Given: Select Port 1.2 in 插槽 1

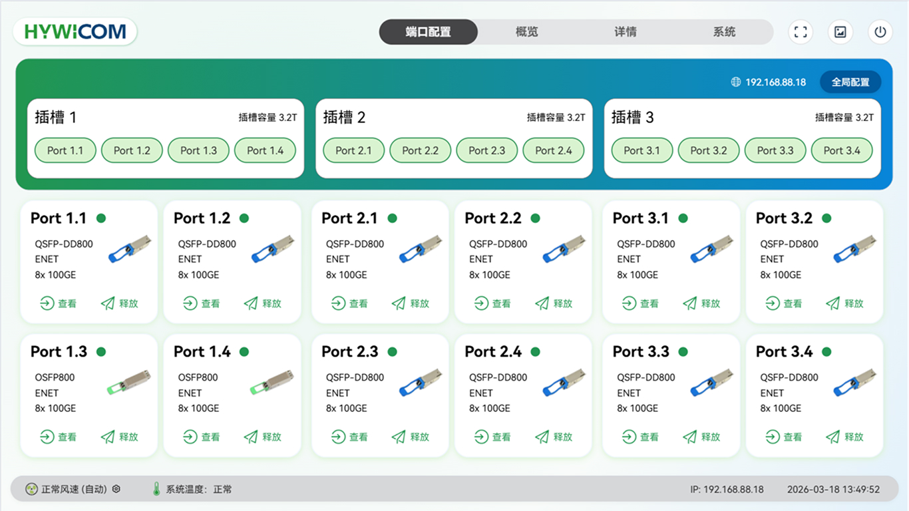Looking at the screenshot, I should pyautogui.click(x=132, y=150).
